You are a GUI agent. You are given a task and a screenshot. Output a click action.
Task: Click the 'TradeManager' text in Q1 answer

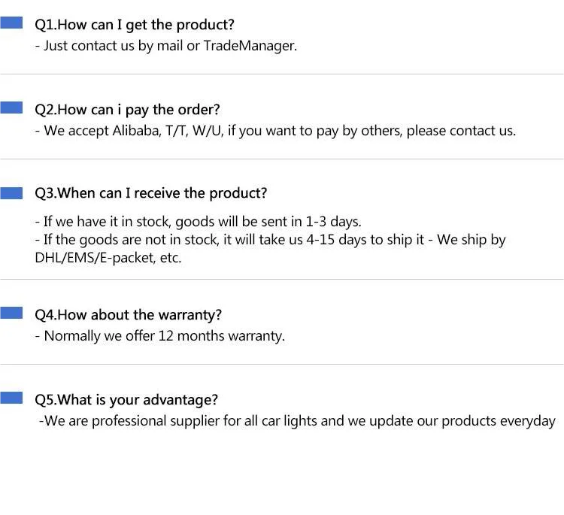pyautogui.click(x=249, y=46)
